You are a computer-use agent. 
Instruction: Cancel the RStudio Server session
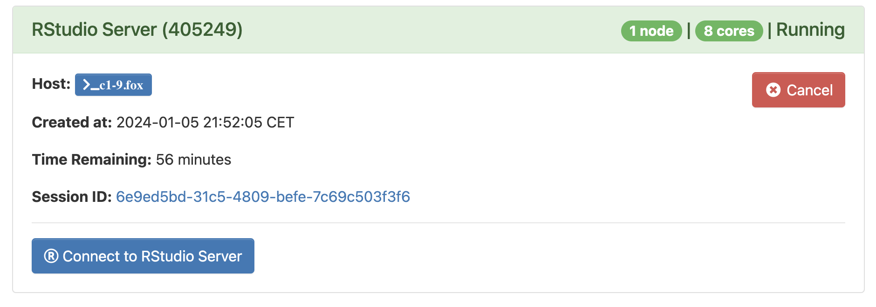click(798, 90)
